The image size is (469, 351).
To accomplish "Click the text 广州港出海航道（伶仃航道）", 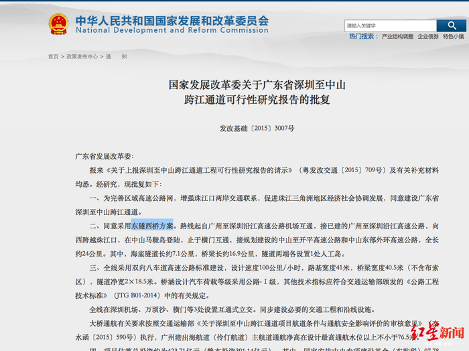I will coord(205,338).
